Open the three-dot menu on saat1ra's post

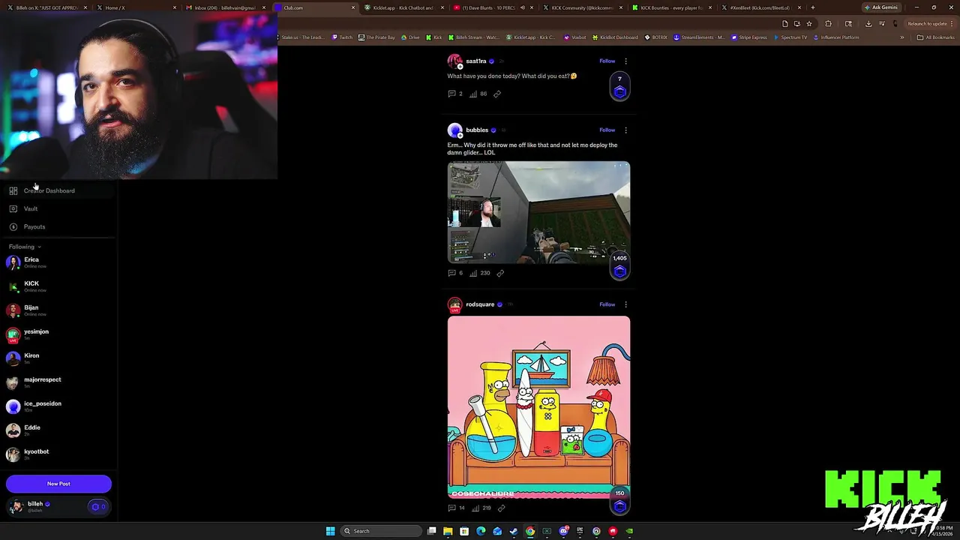(625, 61)
